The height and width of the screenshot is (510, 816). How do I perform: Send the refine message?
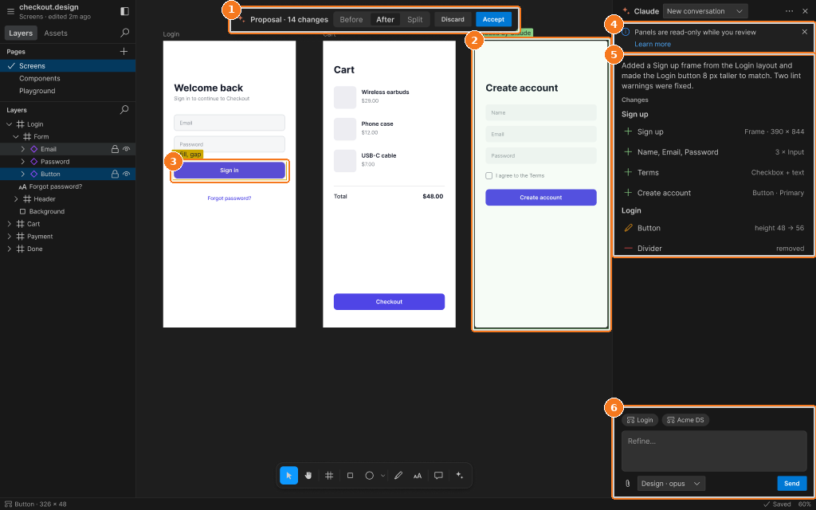pyautogui.click(x=791, y=484)
